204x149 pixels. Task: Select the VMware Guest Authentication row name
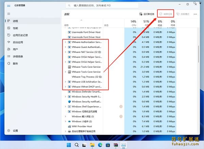click(x=86, y=47)
